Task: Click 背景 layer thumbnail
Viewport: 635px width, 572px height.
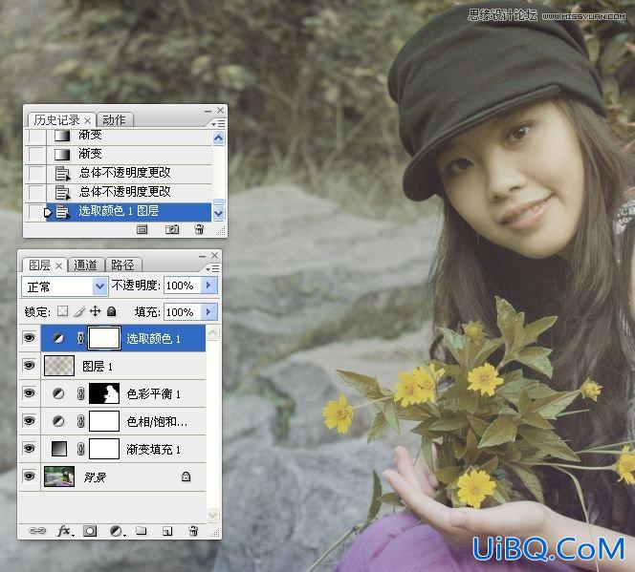Action: (x=59, y=477)
